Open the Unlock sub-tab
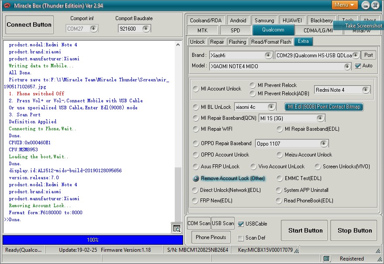384x264 pixels. pyautogui.click(x=197, y=42)
